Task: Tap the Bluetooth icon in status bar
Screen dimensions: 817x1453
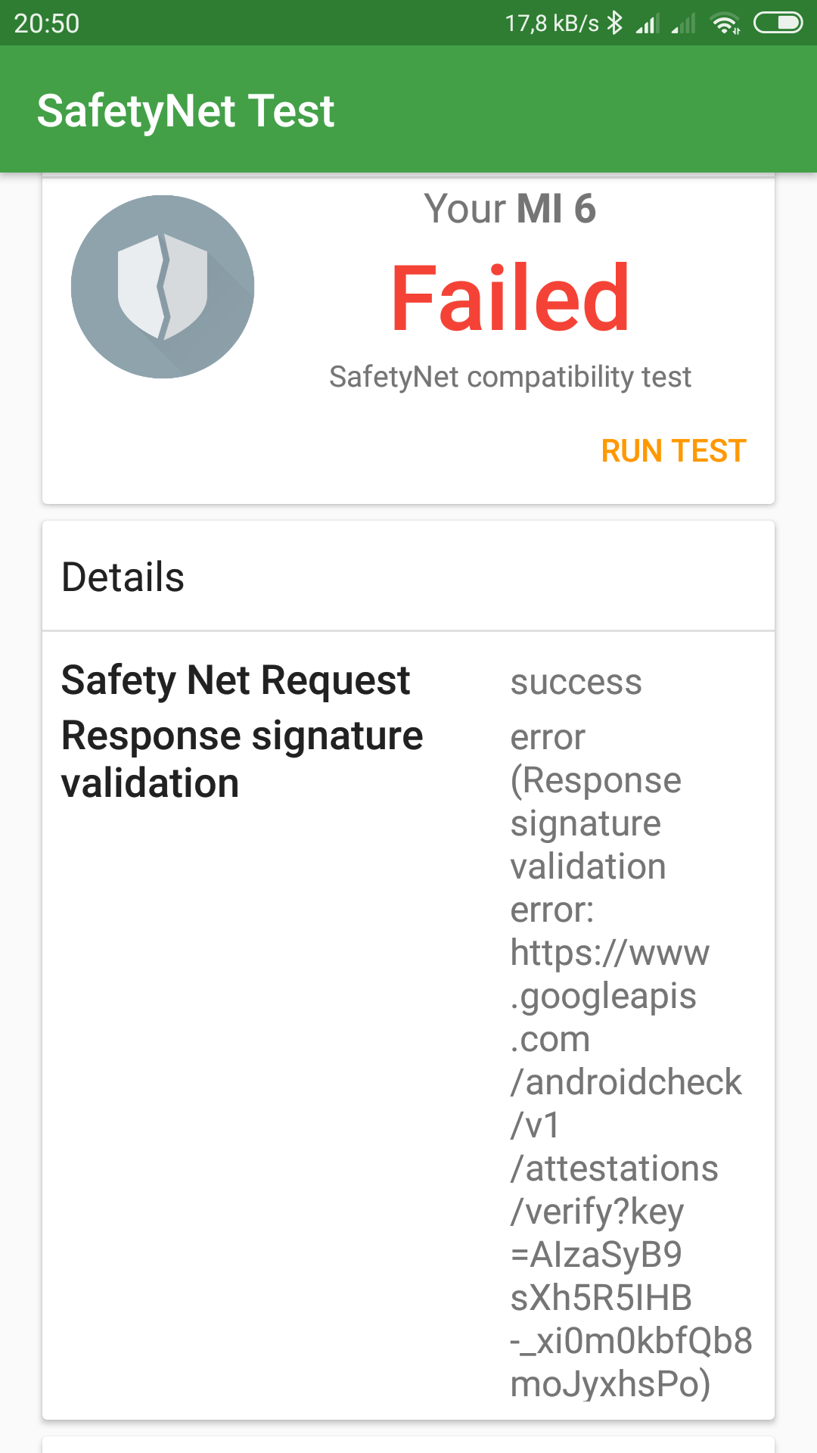Action: pyautogui.click(x=615, y=23)
